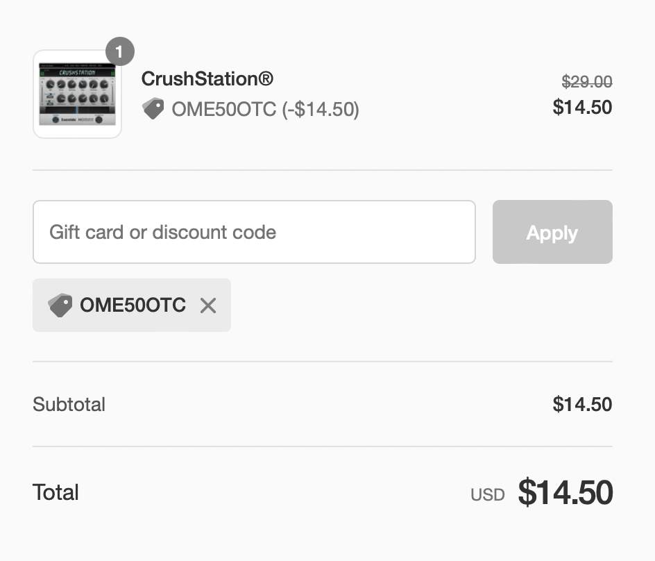The width and height of the screenshot is (655, 561).
Task: Click the quantity badge on the product image
Action: click(120, 51)
